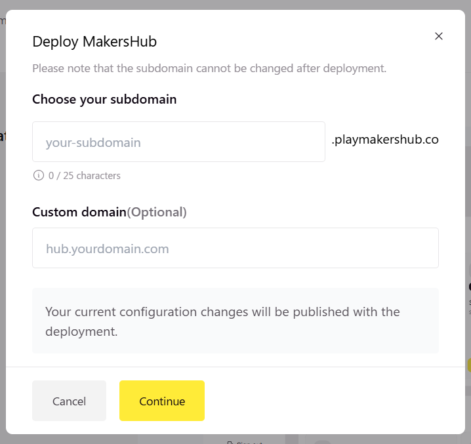Focus the your-subdomain input field

pyautogui.click(x=178, y=142)
